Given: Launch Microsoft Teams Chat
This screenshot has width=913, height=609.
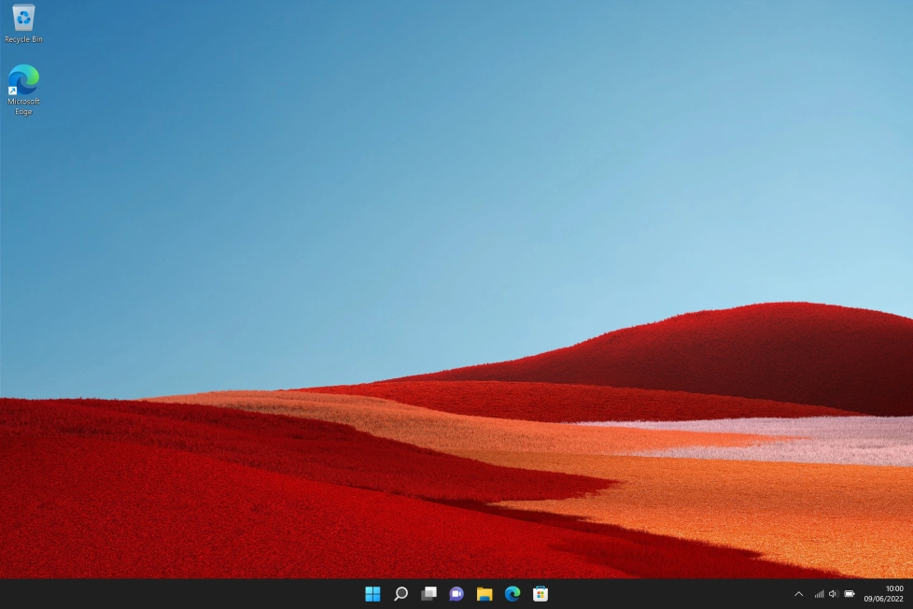Looking at the screenshot, I should (x=456, y=593).
